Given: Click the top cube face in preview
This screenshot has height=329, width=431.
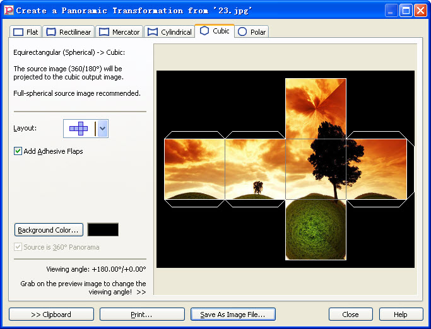Looking at the screenshot, I should click(316, 108).
